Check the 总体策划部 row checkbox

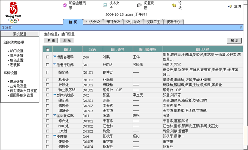(x=47, y=95)
